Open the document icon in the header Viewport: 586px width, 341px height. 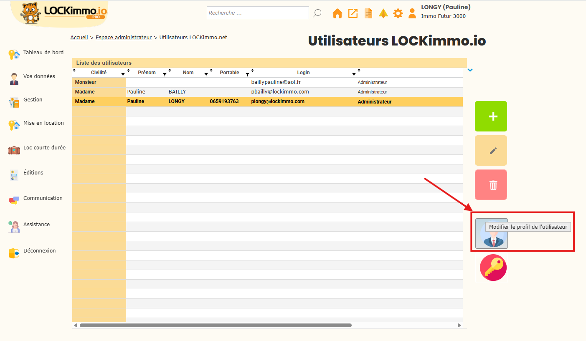(x=368, y=13)
